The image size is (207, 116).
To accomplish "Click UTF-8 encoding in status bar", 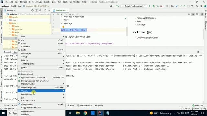I will 188,109.
